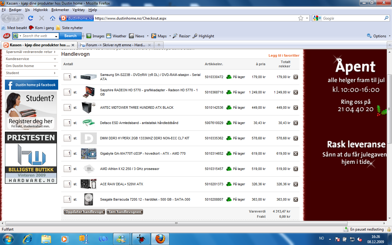Open the search engine selector dropdown
392x245 pixels.
click(x=317, y=18)
